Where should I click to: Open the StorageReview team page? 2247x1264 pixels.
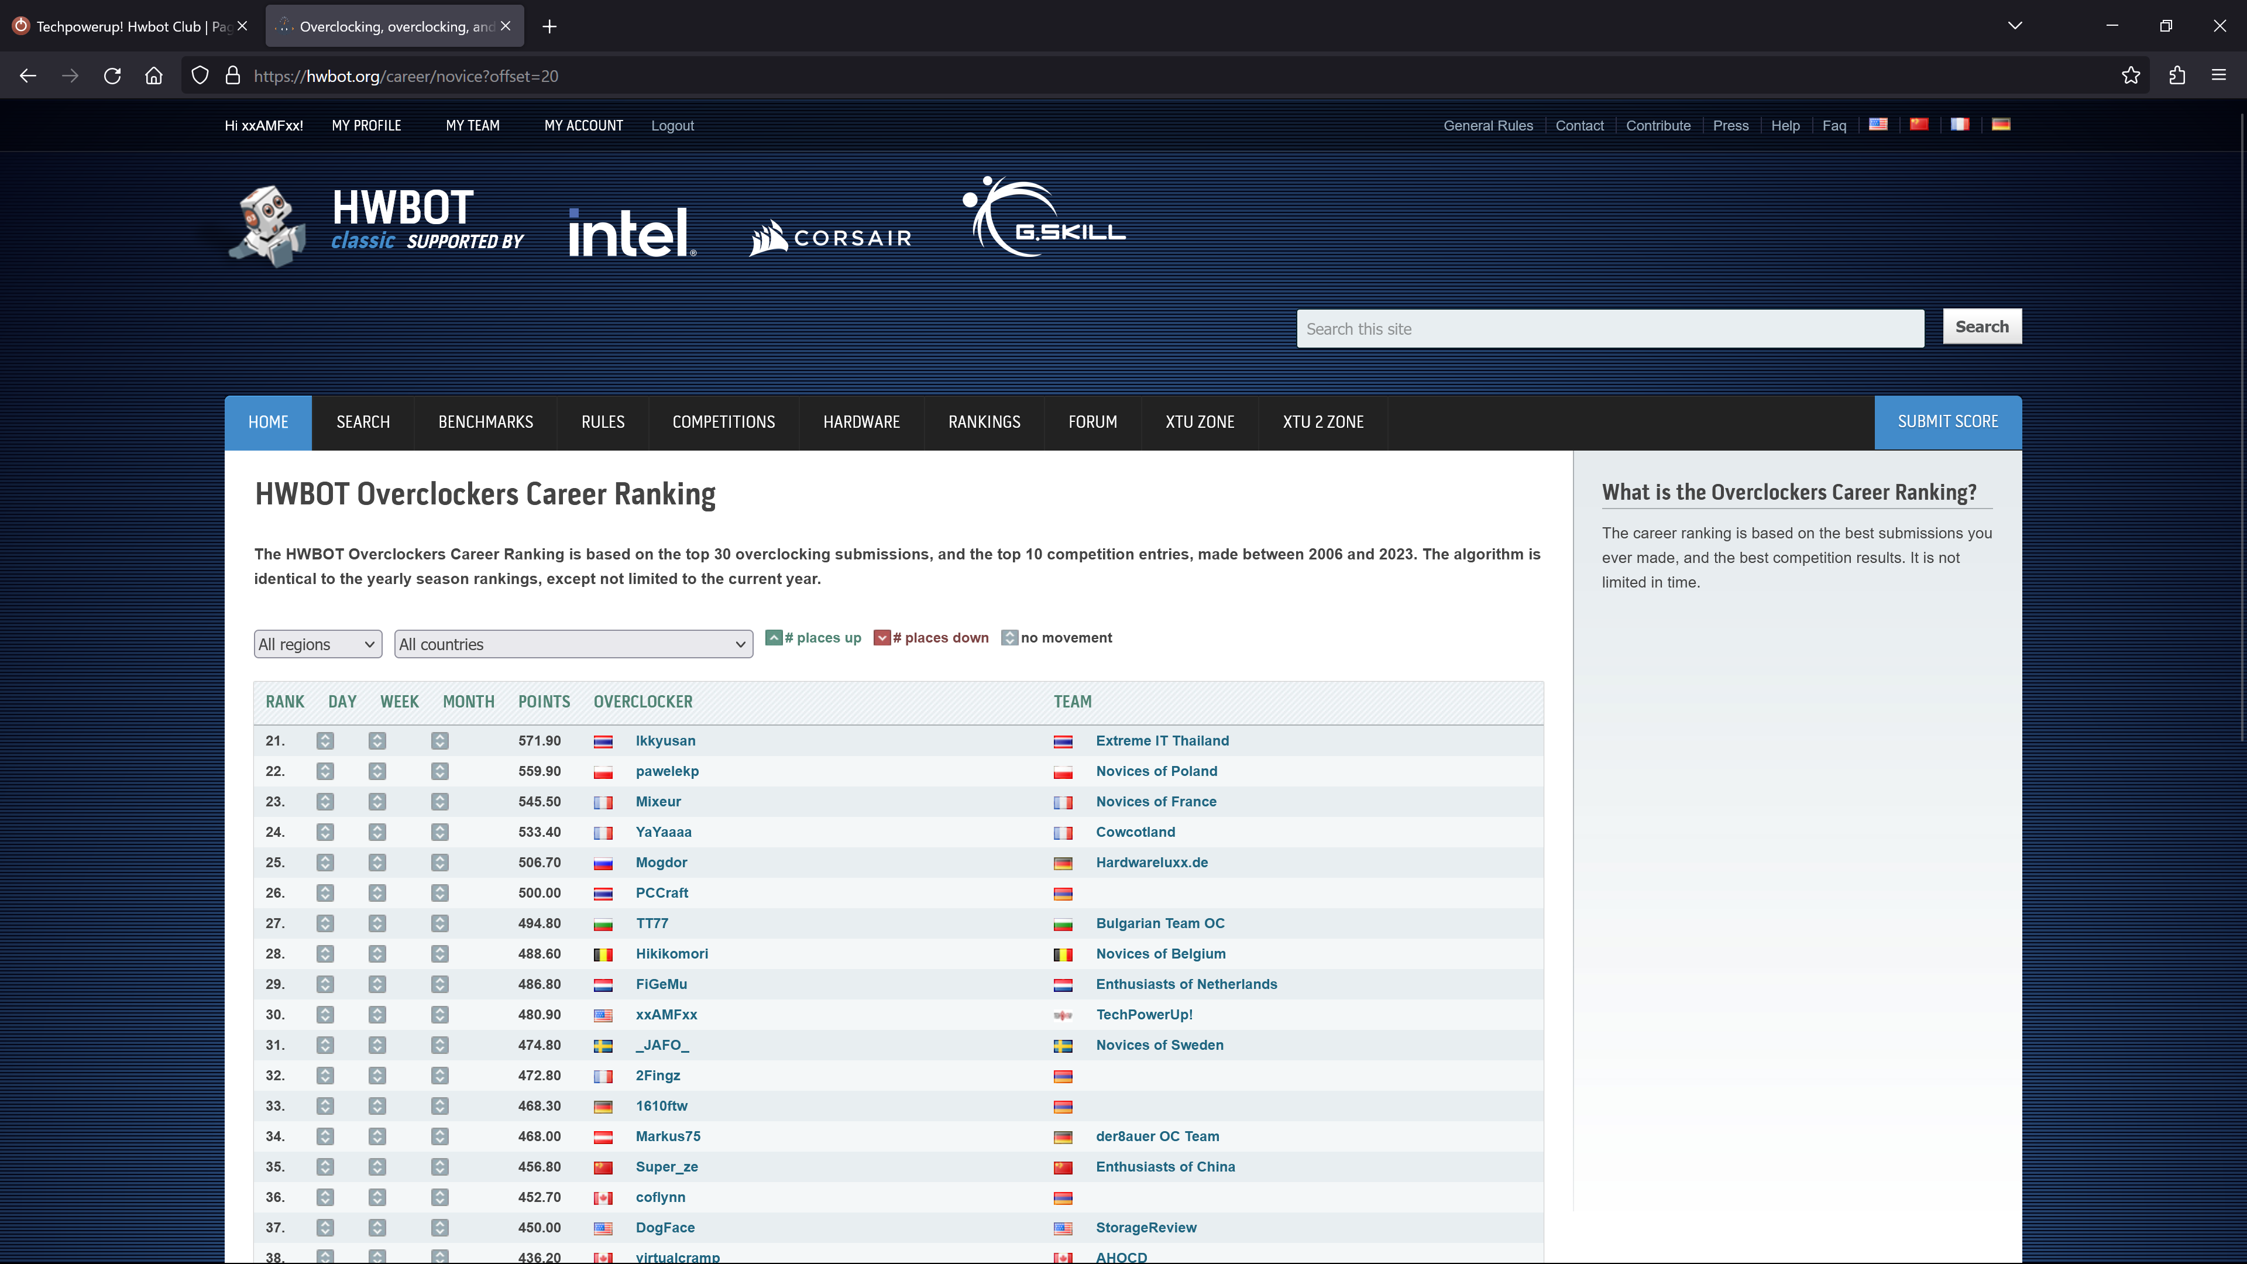pos(1146,1228)
